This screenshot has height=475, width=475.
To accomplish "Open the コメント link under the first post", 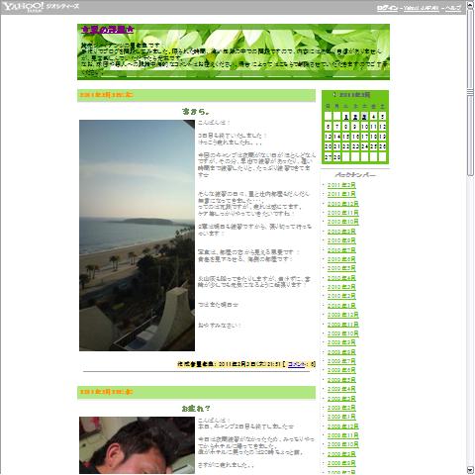I will (x=296, y=364).
